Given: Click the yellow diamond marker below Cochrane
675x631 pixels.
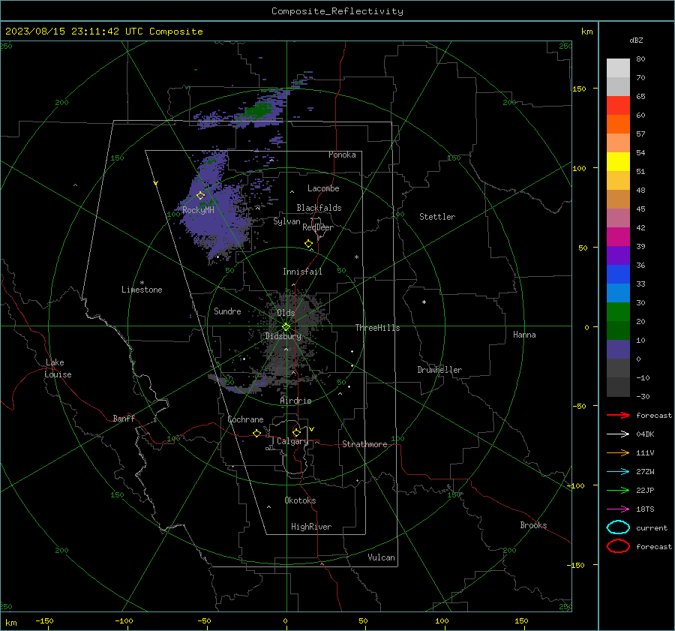Looking at the screenshot, I should [x=257, y=433].
